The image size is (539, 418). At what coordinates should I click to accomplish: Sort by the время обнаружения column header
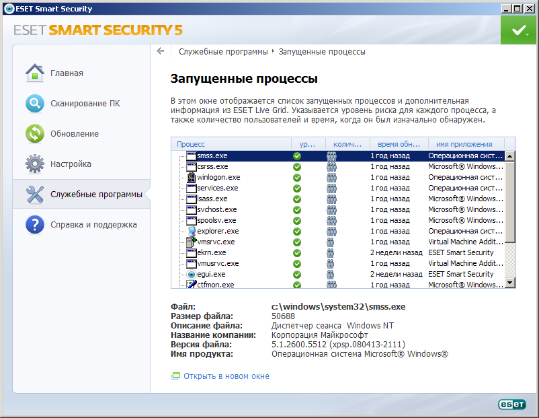399,144
